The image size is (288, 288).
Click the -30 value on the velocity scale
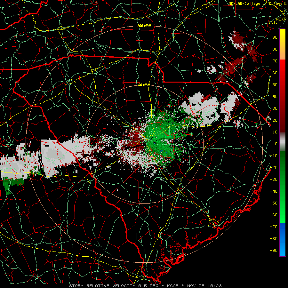click(274, 180)
